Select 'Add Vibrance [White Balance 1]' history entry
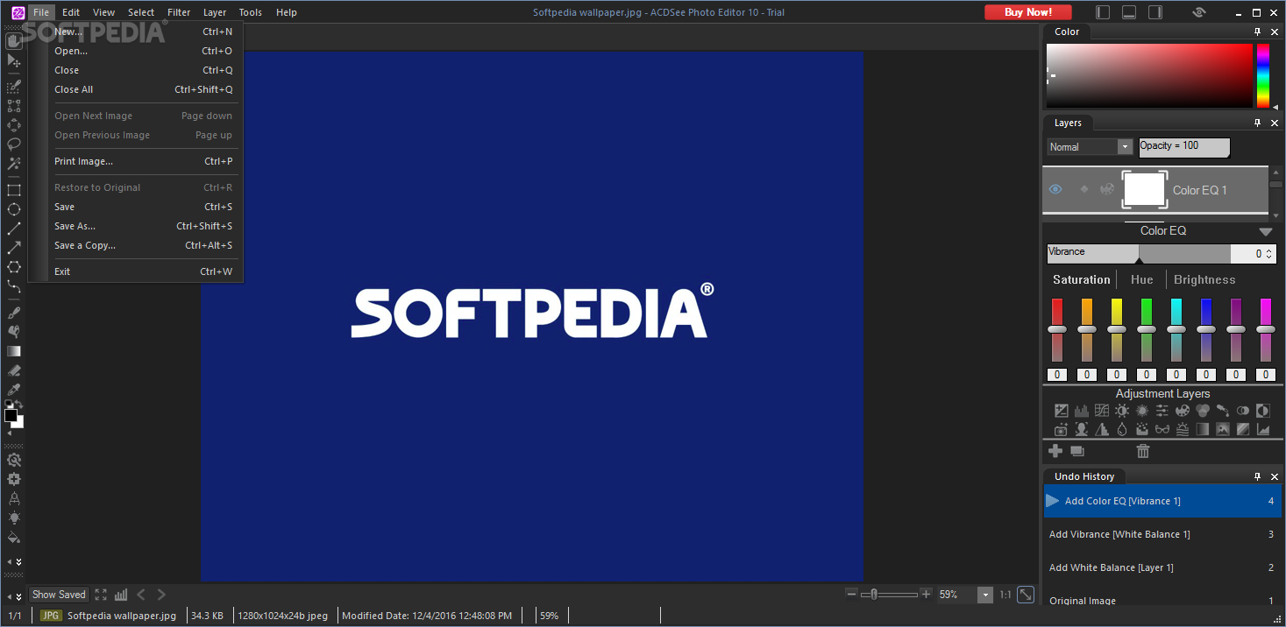The image size is (1286, 627). [x=1162, y=534]
